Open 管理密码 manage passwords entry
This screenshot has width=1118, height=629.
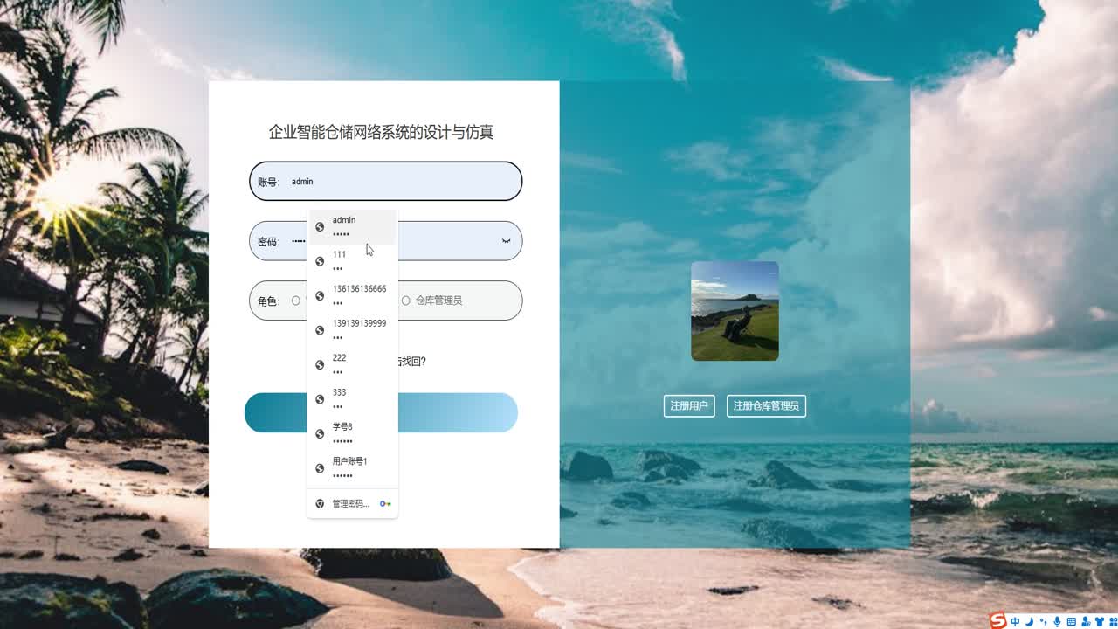click(353, 503)
